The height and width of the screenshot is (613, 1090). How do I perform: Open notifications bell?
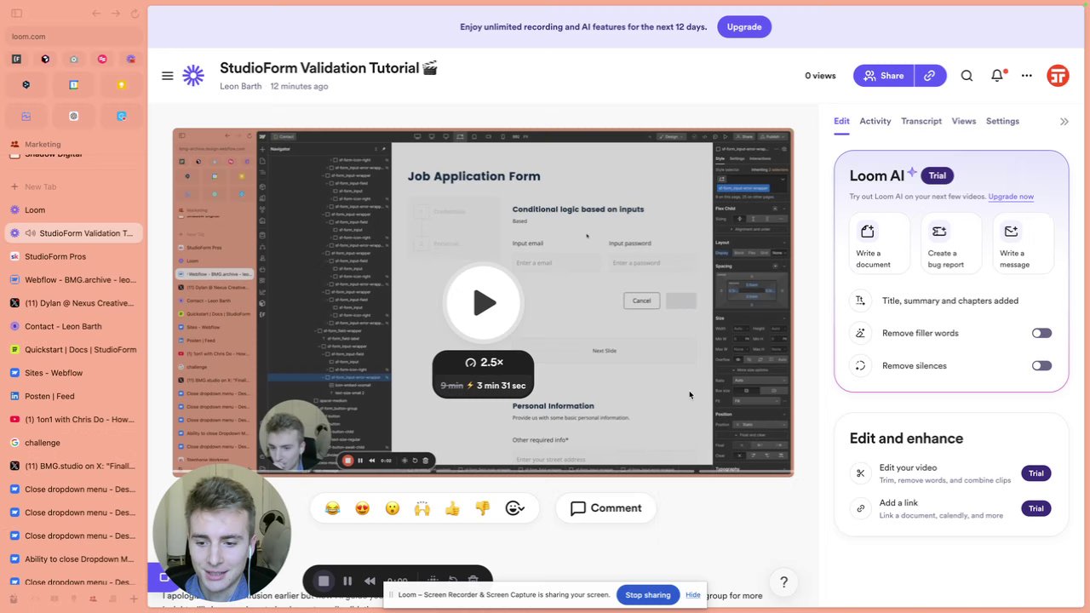click(x=997, y=76)
